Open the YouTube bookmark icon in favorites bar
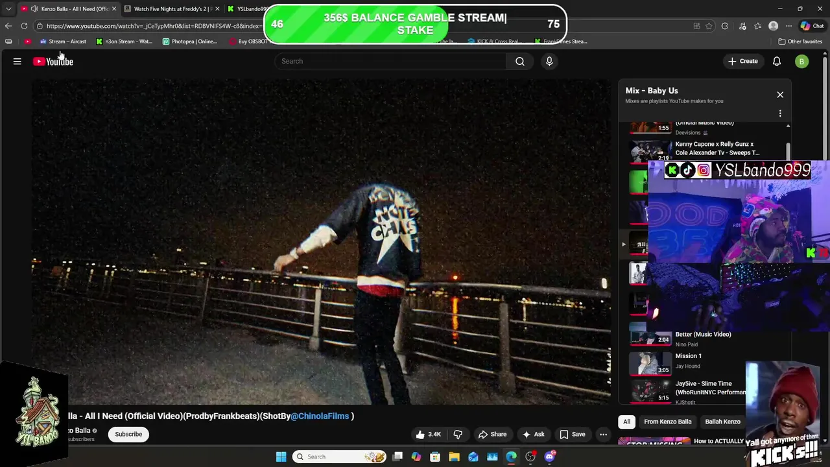The height and width of the screenshot is (467, 830). (x=27, y=42)
